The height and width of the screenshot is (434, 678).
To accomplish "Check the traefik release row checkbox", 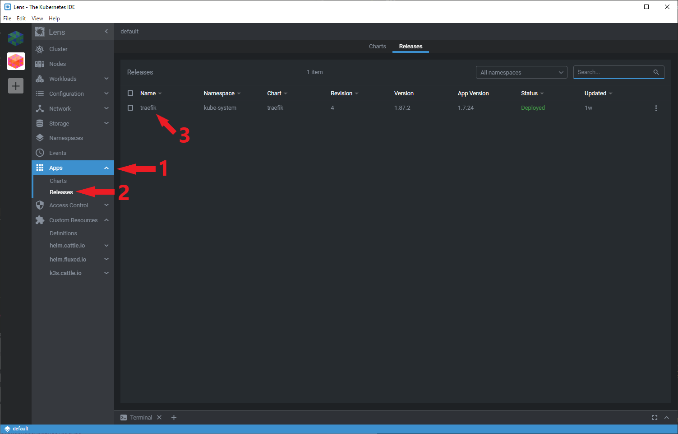I will [130, 107].
